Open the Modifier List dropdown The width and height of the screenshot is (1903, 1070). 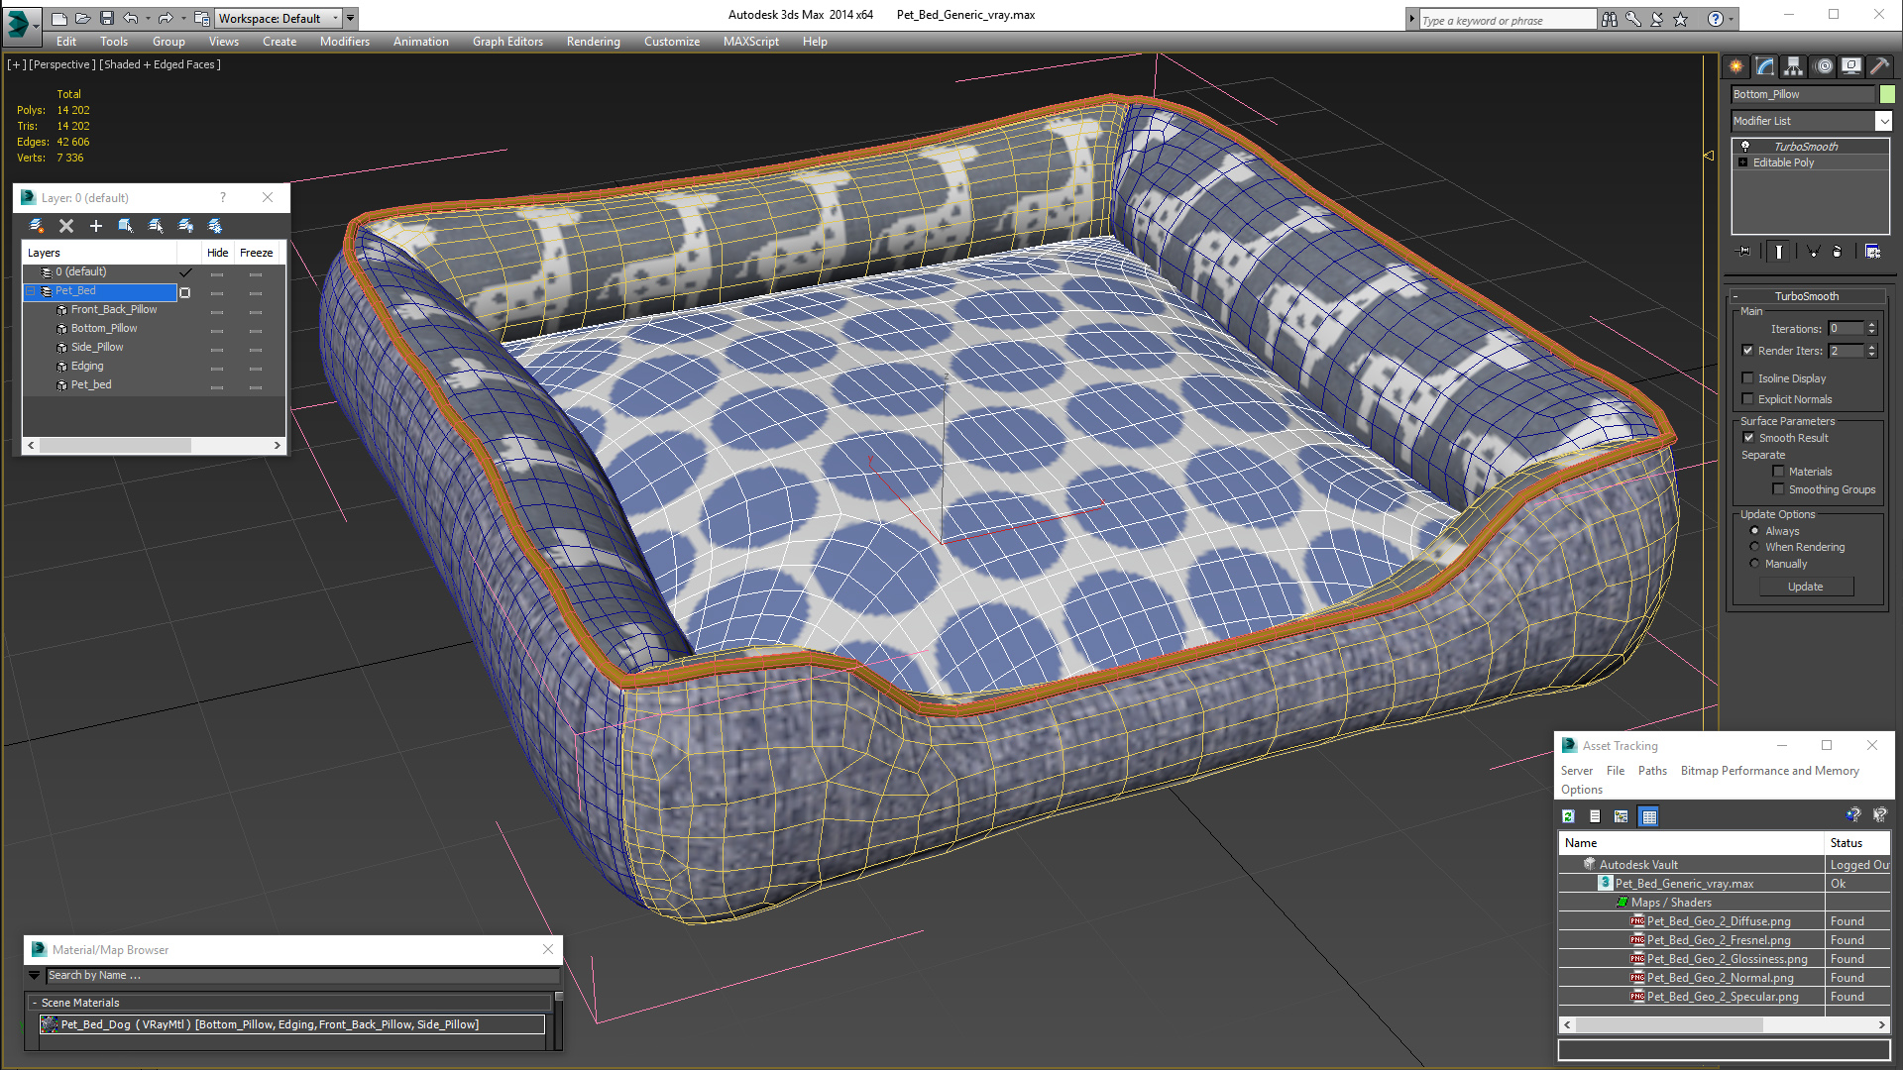[1883, 121]
